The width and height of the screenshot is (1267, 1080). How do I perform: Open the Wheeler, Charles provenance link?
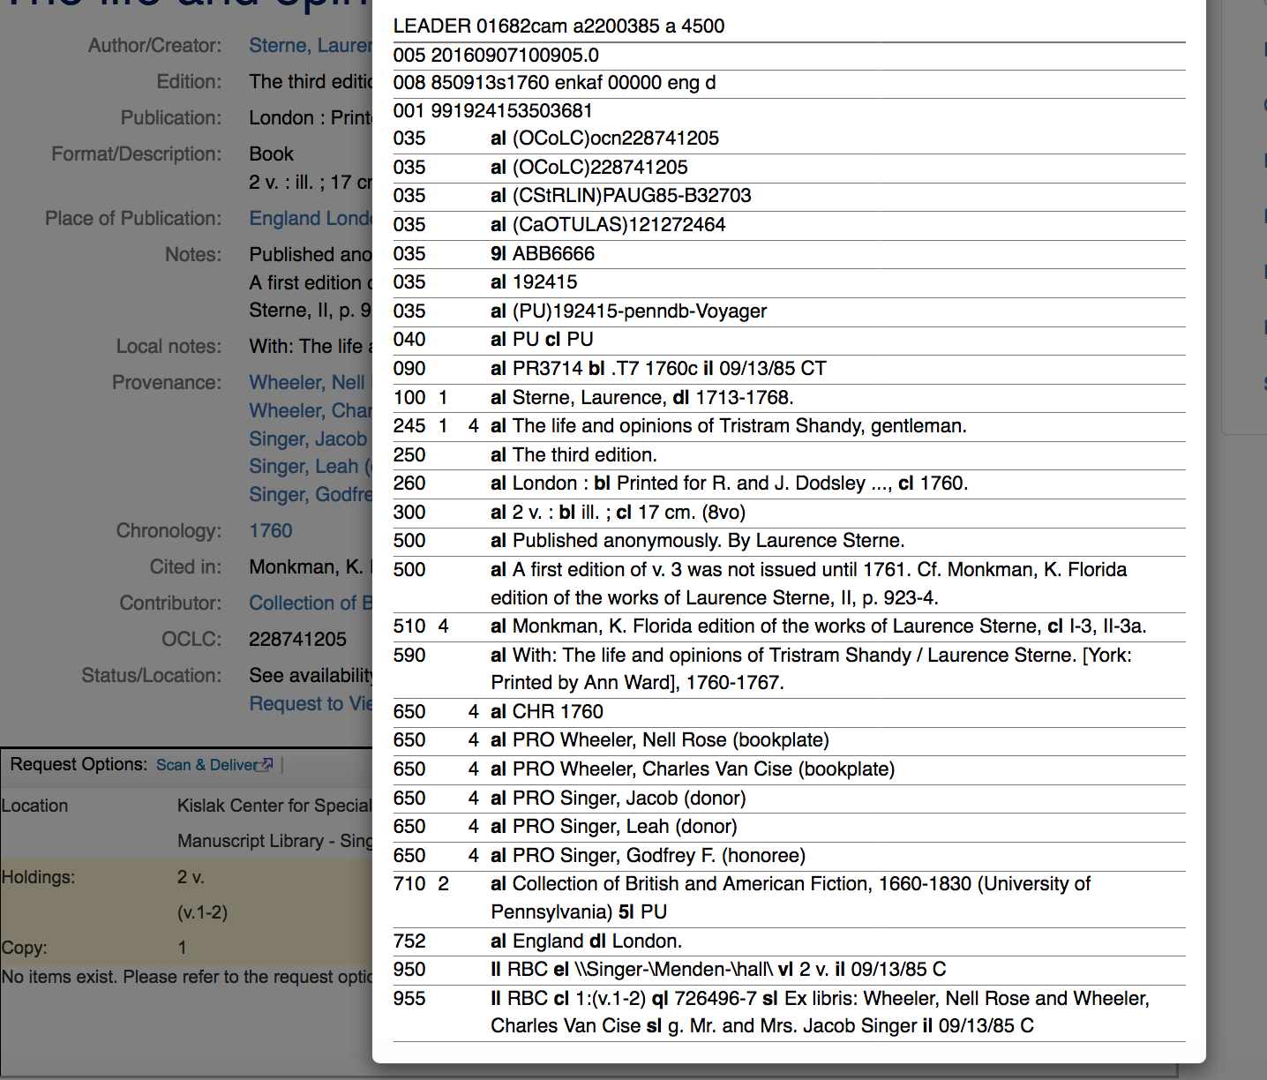[x=311, y=411]
